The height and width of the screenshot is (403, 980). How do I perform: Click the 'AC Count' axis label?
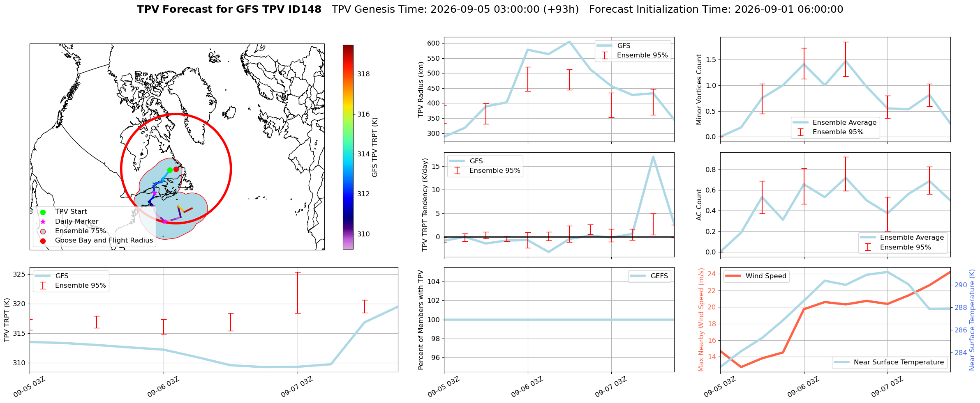pos(699,205)
